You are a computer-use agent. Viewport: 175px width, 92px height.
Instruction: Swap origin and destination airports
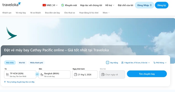[x=37, y=74]
